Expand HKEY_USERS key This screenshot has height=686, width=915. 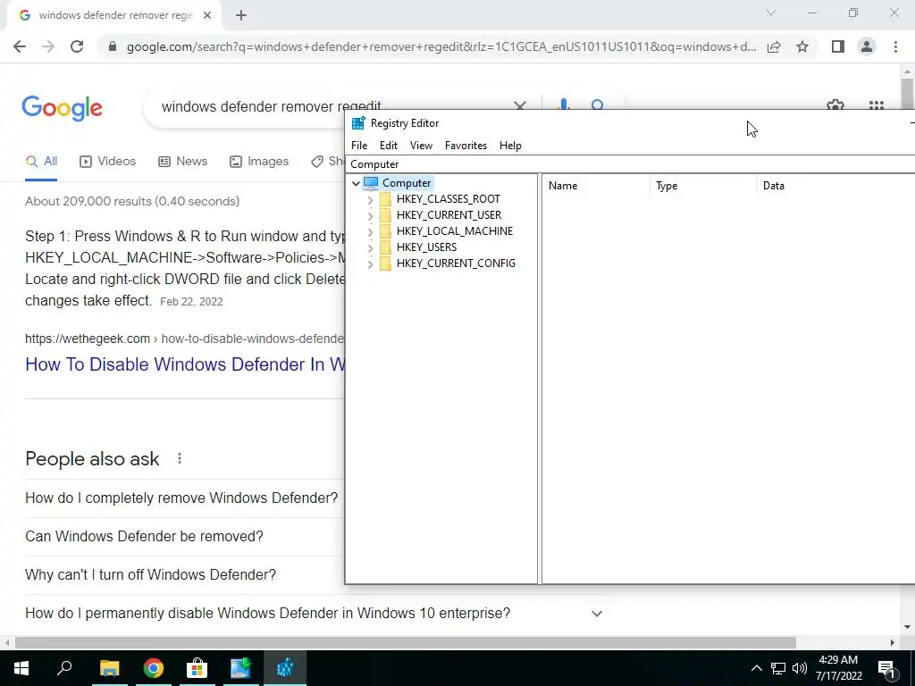tap(370, 247)
